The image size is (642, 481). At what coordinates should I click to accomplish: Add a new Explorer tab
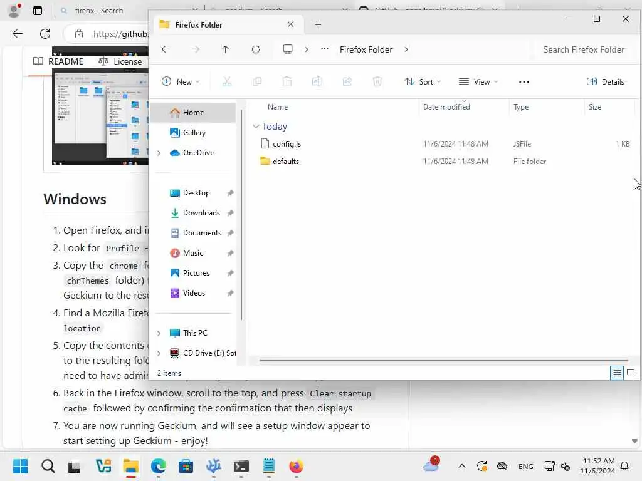coord(318,25)
